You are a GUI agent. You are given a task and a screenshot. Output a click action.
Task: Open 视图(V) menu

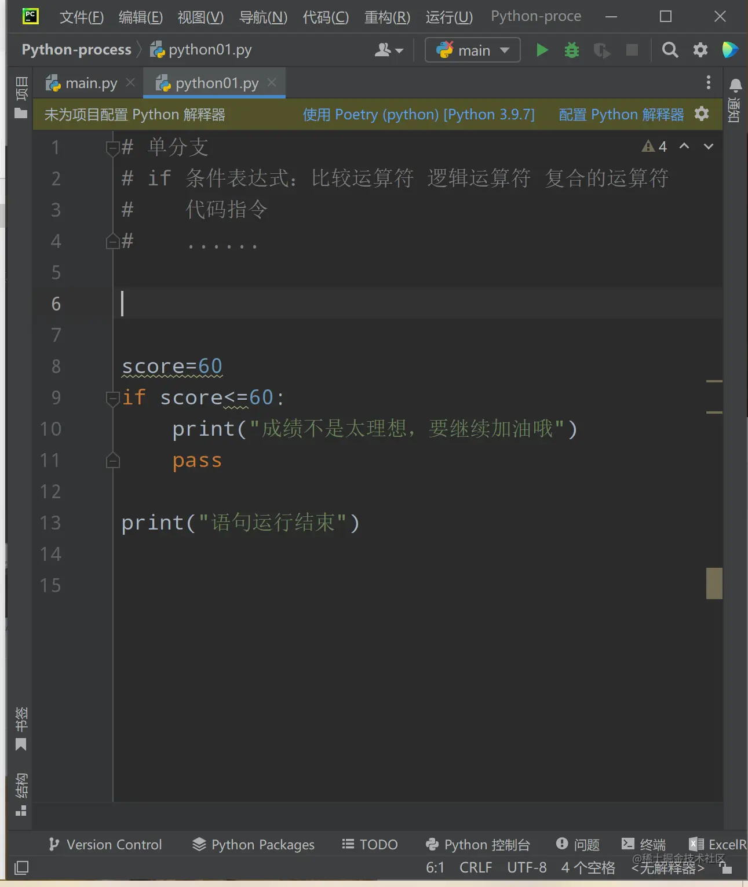click(x=200, y=17)
